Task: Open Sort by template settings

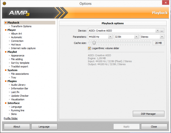Action: (x=20, y=63)
